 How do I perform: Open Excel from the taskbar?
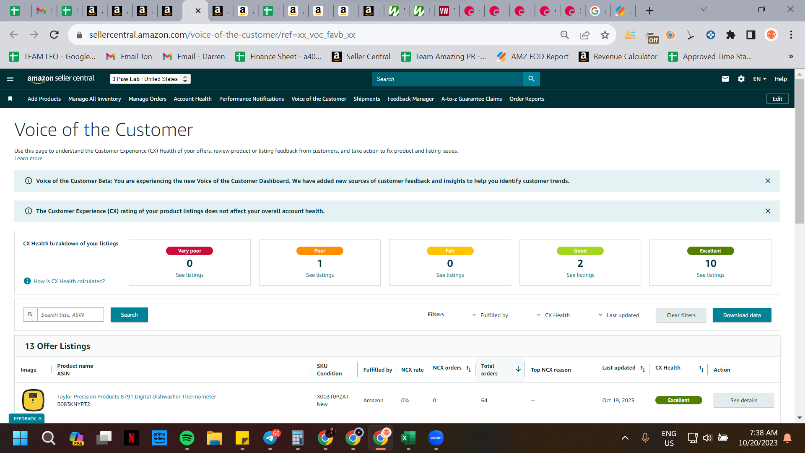(408, 438)
